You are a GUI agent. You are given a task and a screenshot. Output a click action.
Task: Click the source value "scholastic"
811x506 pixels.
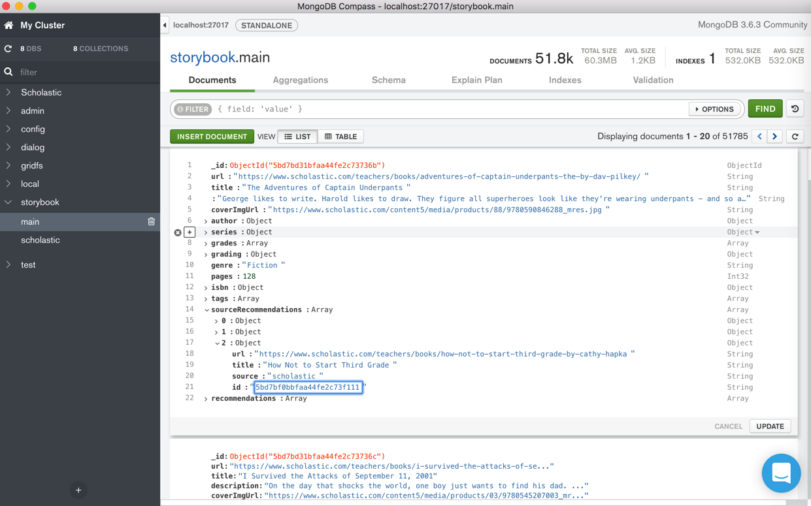point(295,377)
